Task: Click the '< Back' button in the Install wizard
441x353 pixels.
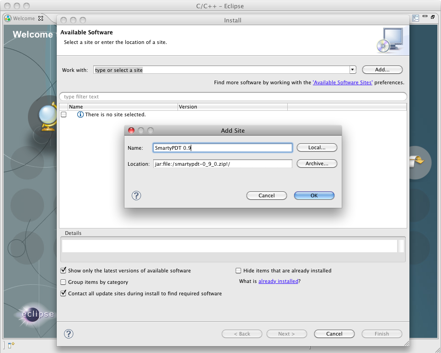Action: 242,334
